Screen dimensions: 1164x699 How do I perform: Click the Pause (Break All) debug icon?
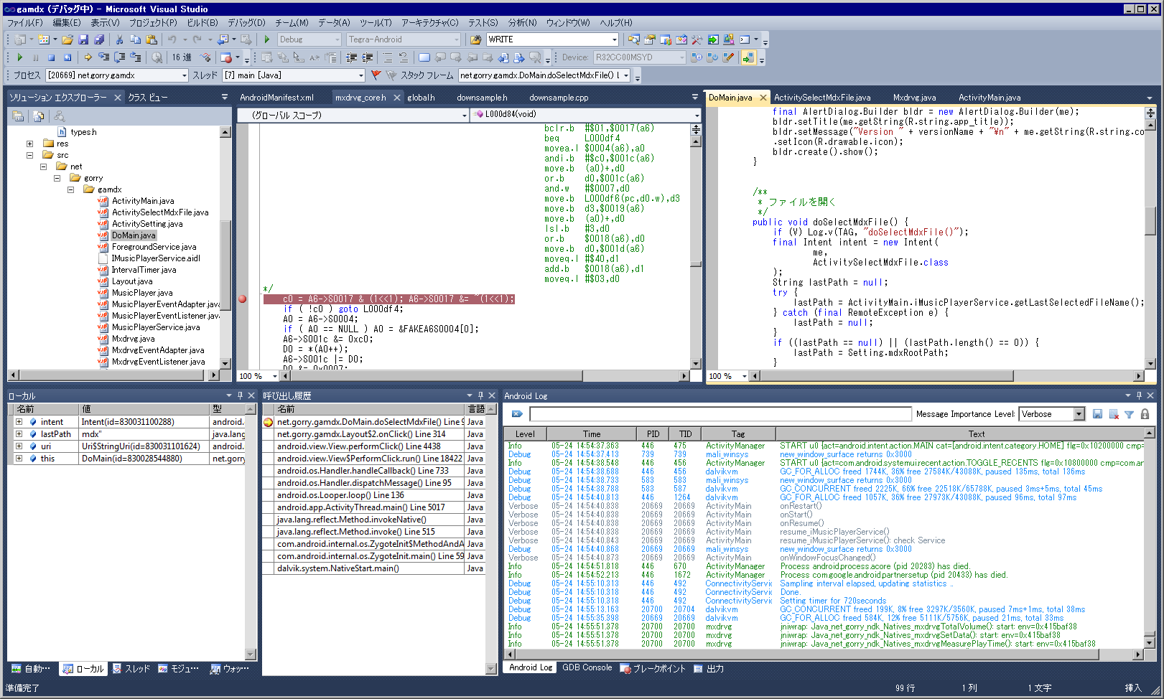[x=35, y=57]
